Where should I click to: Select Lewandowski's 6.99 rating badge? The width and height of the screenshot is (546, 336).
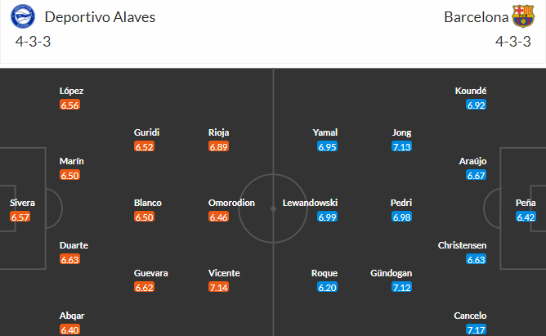pos(327,217)
